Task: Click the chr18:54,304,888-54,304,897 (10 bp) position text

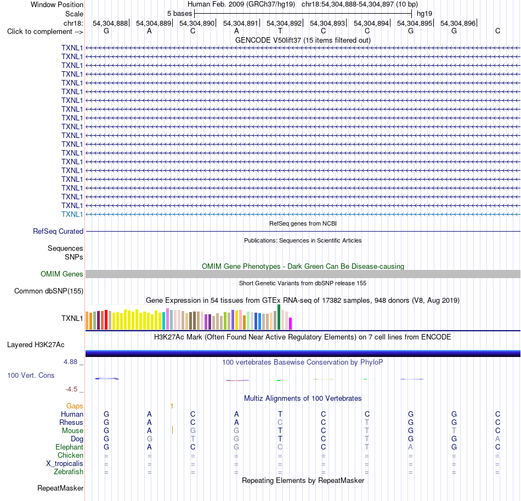Action: coord(360,4)
